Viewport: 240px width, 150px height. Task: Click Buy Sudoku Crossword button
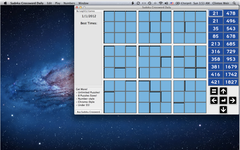[88, 112]
